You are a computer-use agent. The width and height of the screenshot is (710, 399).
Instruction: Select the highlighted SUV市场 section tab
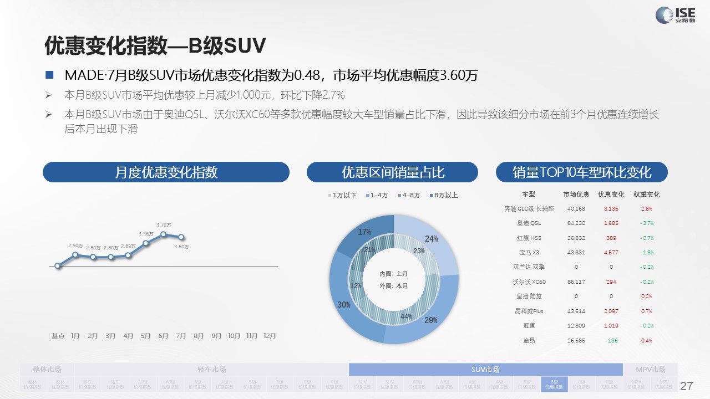[x=485, y=370]
